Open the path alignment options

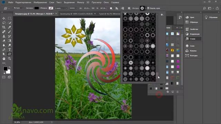(117, 8)
